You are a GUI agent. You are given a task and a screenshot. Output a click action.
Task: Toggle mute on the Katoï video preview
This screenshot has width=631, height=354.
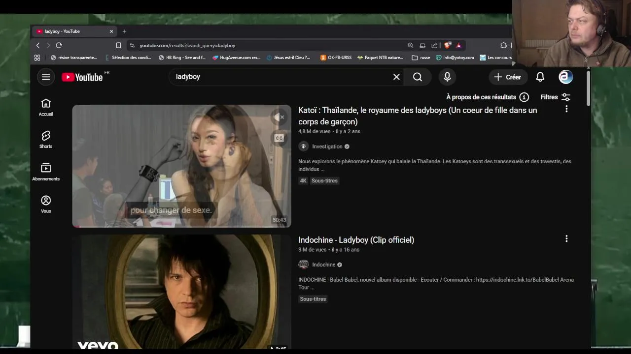click(279, 117)
